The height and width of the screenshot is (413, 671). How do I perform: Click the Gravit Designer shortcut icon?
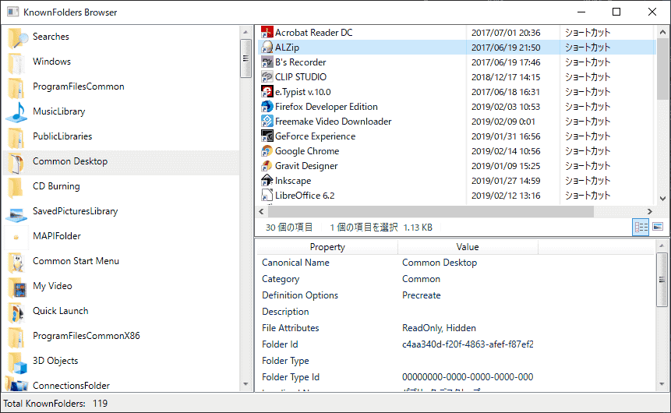[x=267, y=166]
